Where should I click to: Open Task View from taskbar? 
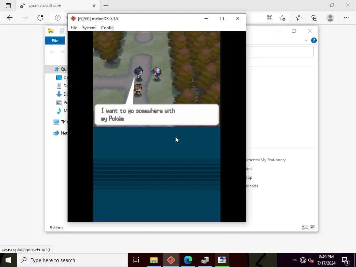pyautogui.click(x=136, y=260)
